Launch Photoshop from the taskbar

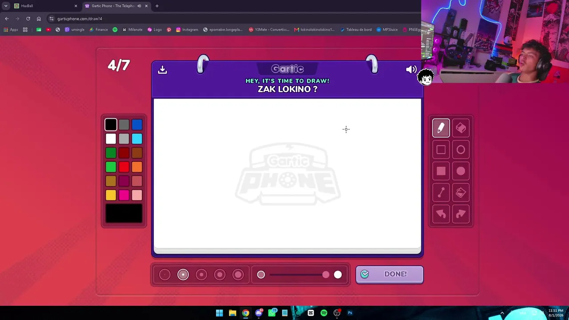point(350,313)
